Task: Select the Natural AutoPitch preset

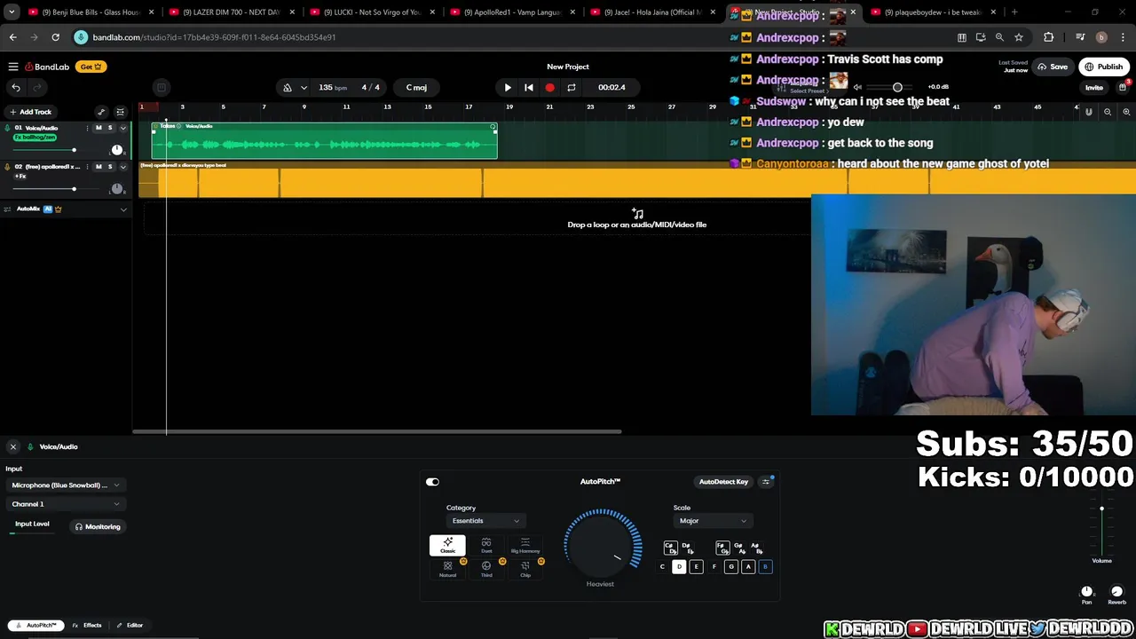Action: (x=447, y=569)
